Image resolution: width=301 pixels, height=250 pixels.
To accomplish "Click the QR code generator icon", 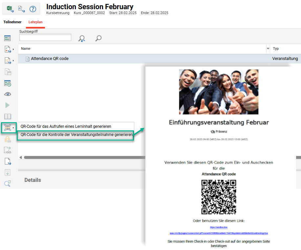I will 8,127.
